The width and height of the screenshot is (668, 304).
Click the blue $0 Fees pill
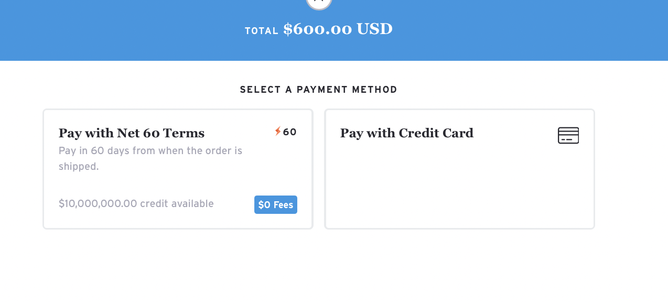click(275, 204)
